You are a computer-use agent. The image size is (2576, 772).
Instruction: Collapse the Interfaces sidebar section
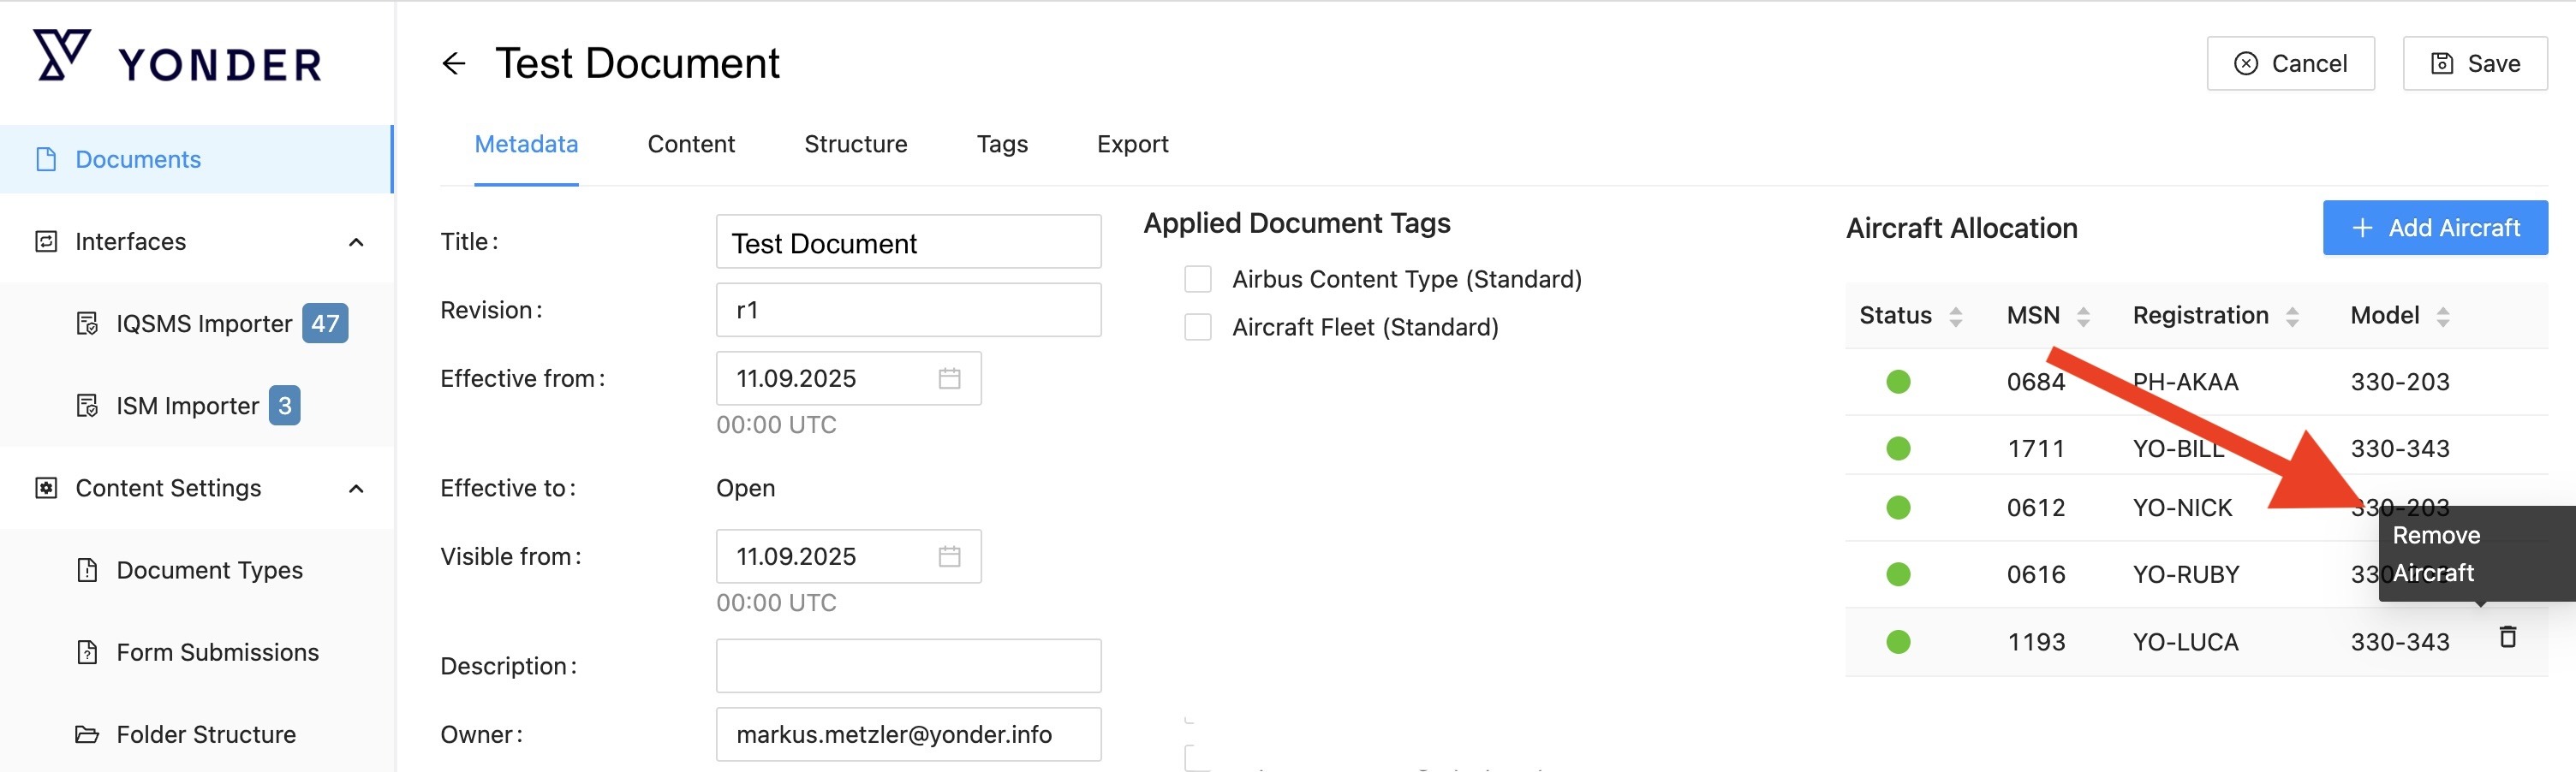[356, 242]
